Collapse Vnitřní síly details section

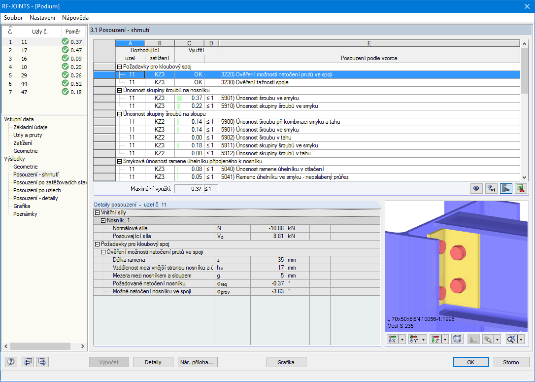[97, 212]
